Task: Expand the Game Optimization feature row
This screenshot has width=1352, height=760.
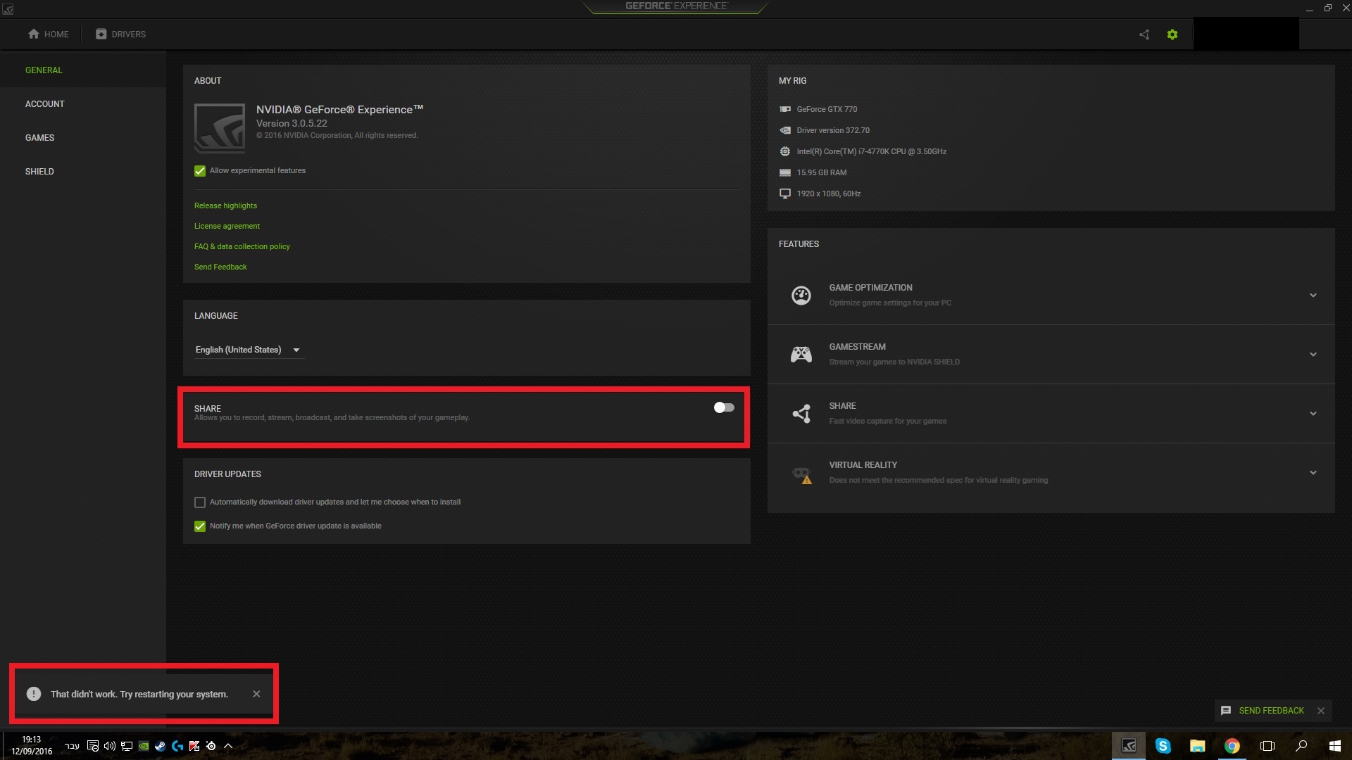Action: 1313,296
